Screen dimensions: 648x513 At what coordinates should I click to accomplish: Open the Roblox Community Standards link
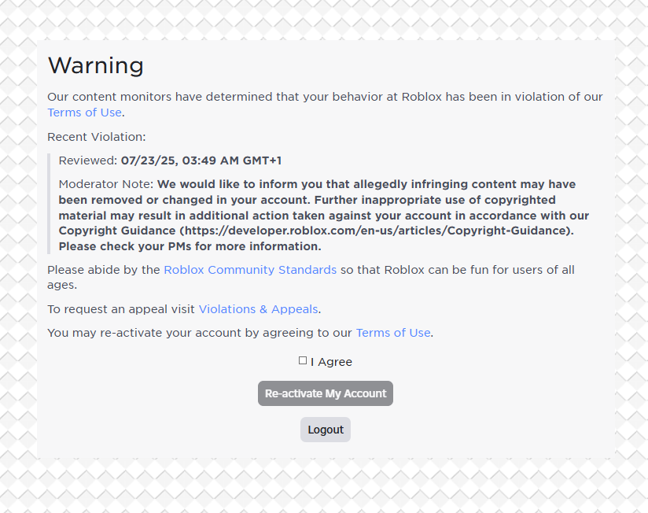coord(250,270)
